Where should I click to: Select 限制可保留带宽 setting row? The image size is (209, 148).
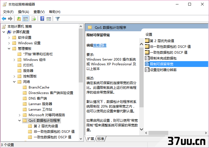pyautogui.click(x=176, y=64)
